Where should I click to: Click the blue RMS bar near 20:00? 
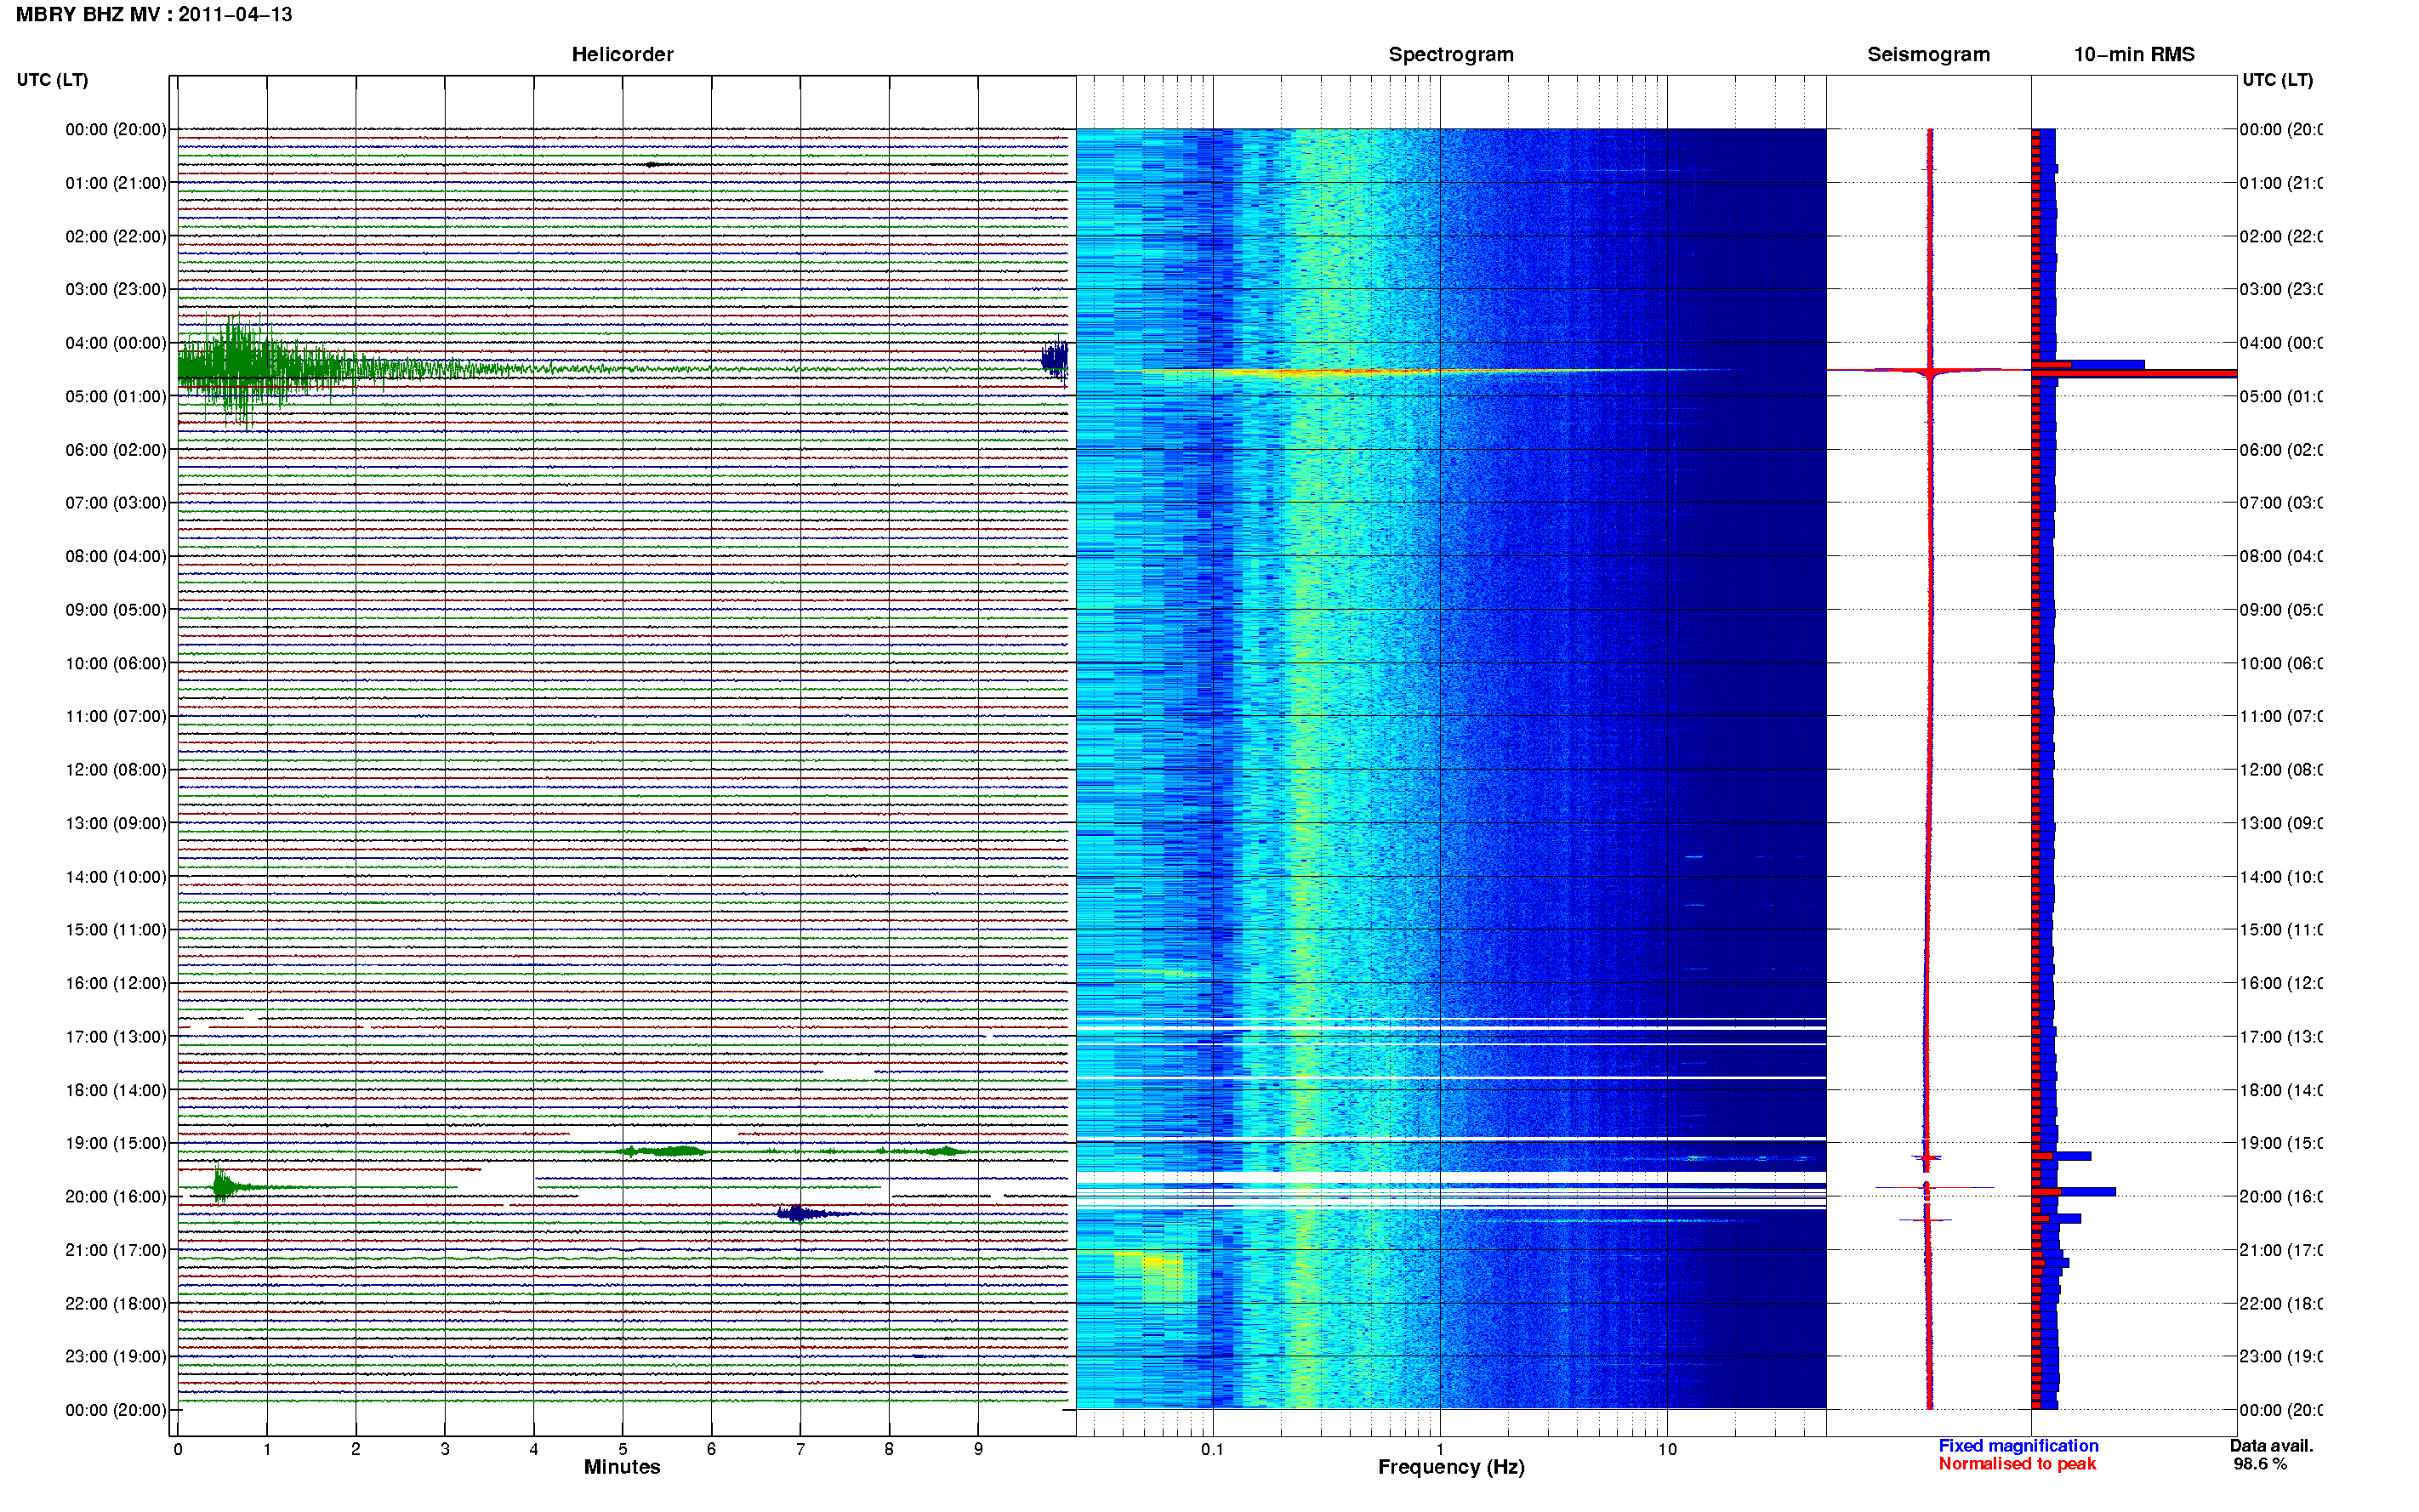click(x=2074, y=1192)
